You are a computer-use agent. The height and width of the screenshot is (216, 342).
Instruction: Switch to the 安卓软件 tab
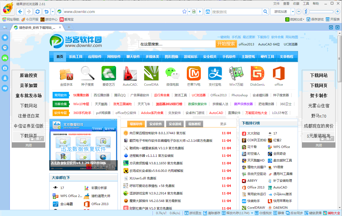[x=156, y=124]
